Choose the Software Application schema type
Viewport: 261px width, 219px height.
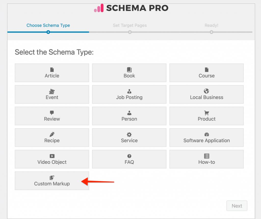click(x=206, y=138)
